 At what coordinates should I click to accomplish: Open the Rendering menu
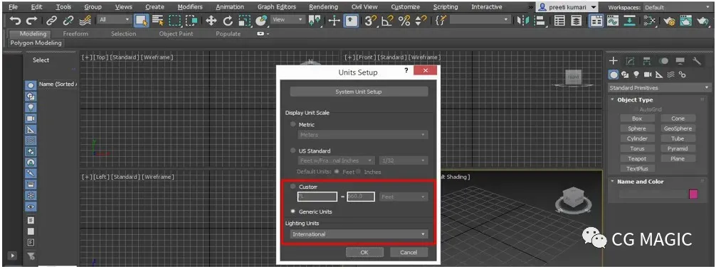click(x=323, y=7)
